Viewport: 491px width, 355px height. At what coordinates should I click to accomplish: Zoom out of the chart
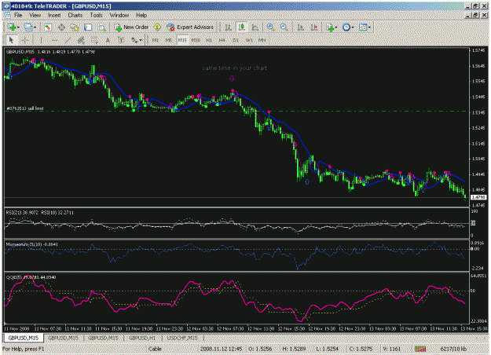284,27
